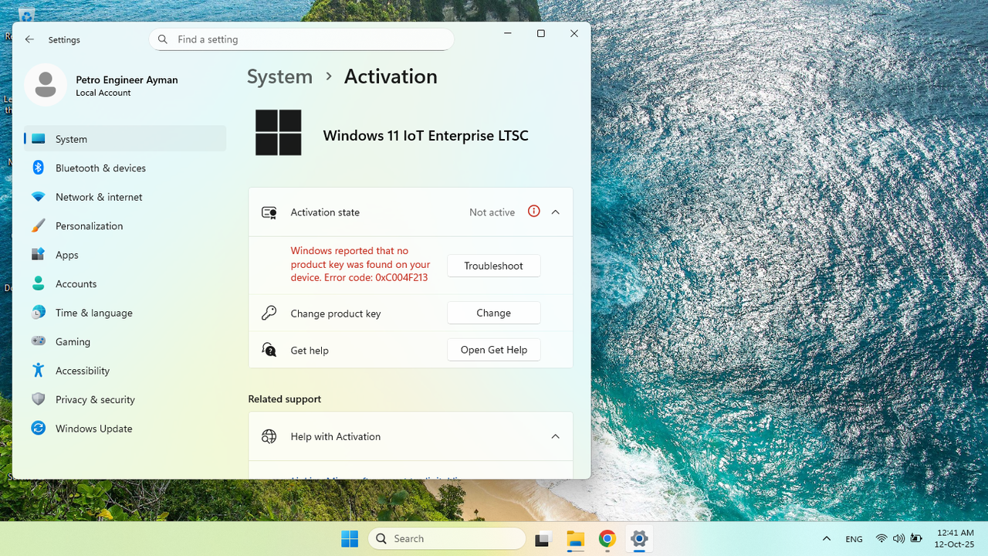This screenshot has width=988, height=556.
Task: Select Privacy & security in sidebar
Action: point(125,399)
